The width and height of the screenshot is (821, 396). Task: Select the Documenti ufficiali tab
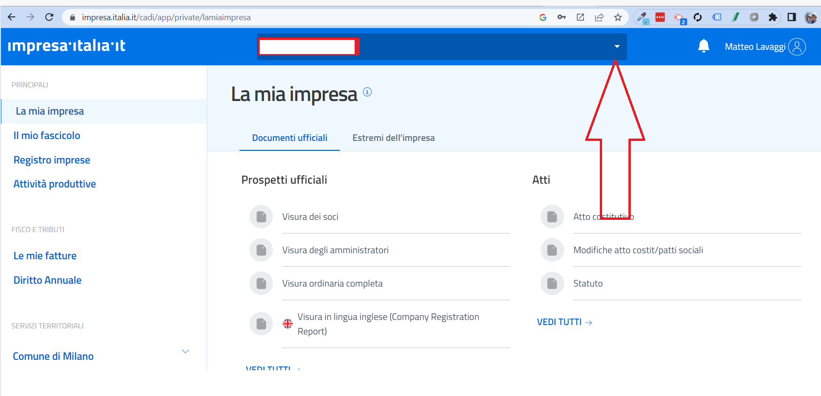click(x=289, y=138)
